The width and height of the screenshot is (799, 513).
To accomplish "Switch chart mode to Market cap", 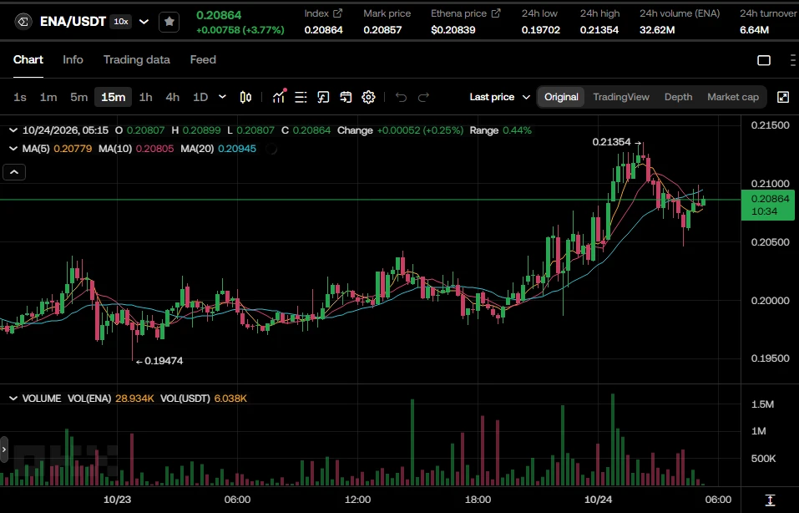I will click(733, 97).
